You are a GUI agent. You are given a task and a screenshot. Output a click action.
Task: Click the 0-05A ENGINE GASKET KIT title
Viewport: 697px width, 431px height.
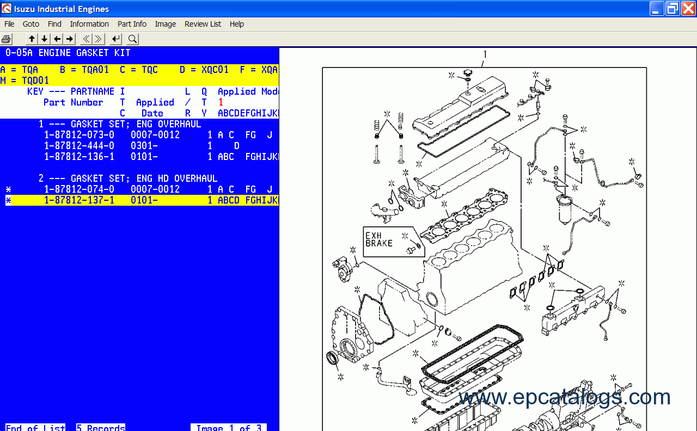68,53
